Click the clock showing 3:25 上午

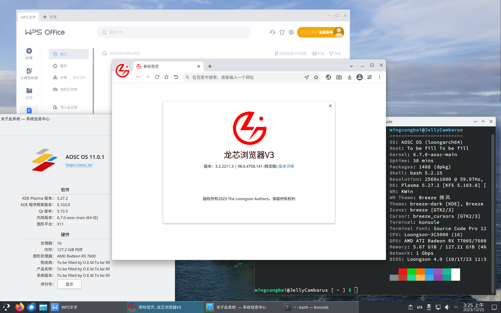[x=474, y=307]
